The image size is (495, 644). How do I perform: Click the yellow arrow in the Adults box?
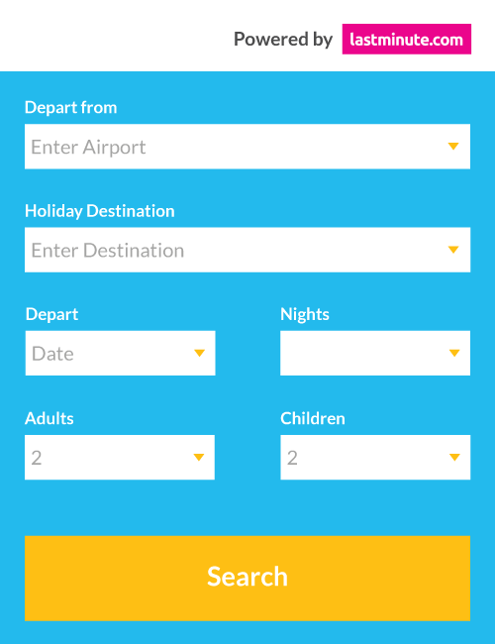[199, 458]
